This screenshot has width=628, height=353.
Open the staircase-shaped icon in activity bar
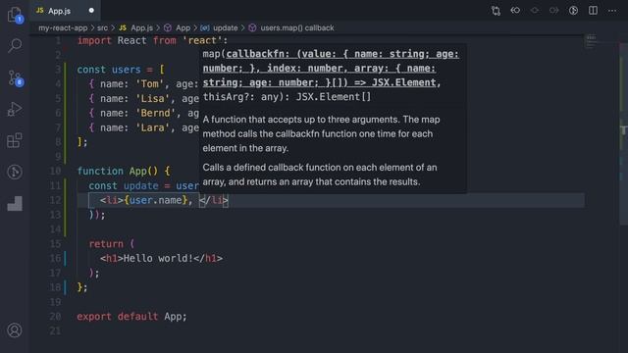pyautogui.click(x=15, y=203)
